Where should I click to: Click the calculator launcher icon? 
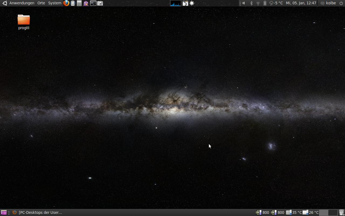tap(79, 3)
